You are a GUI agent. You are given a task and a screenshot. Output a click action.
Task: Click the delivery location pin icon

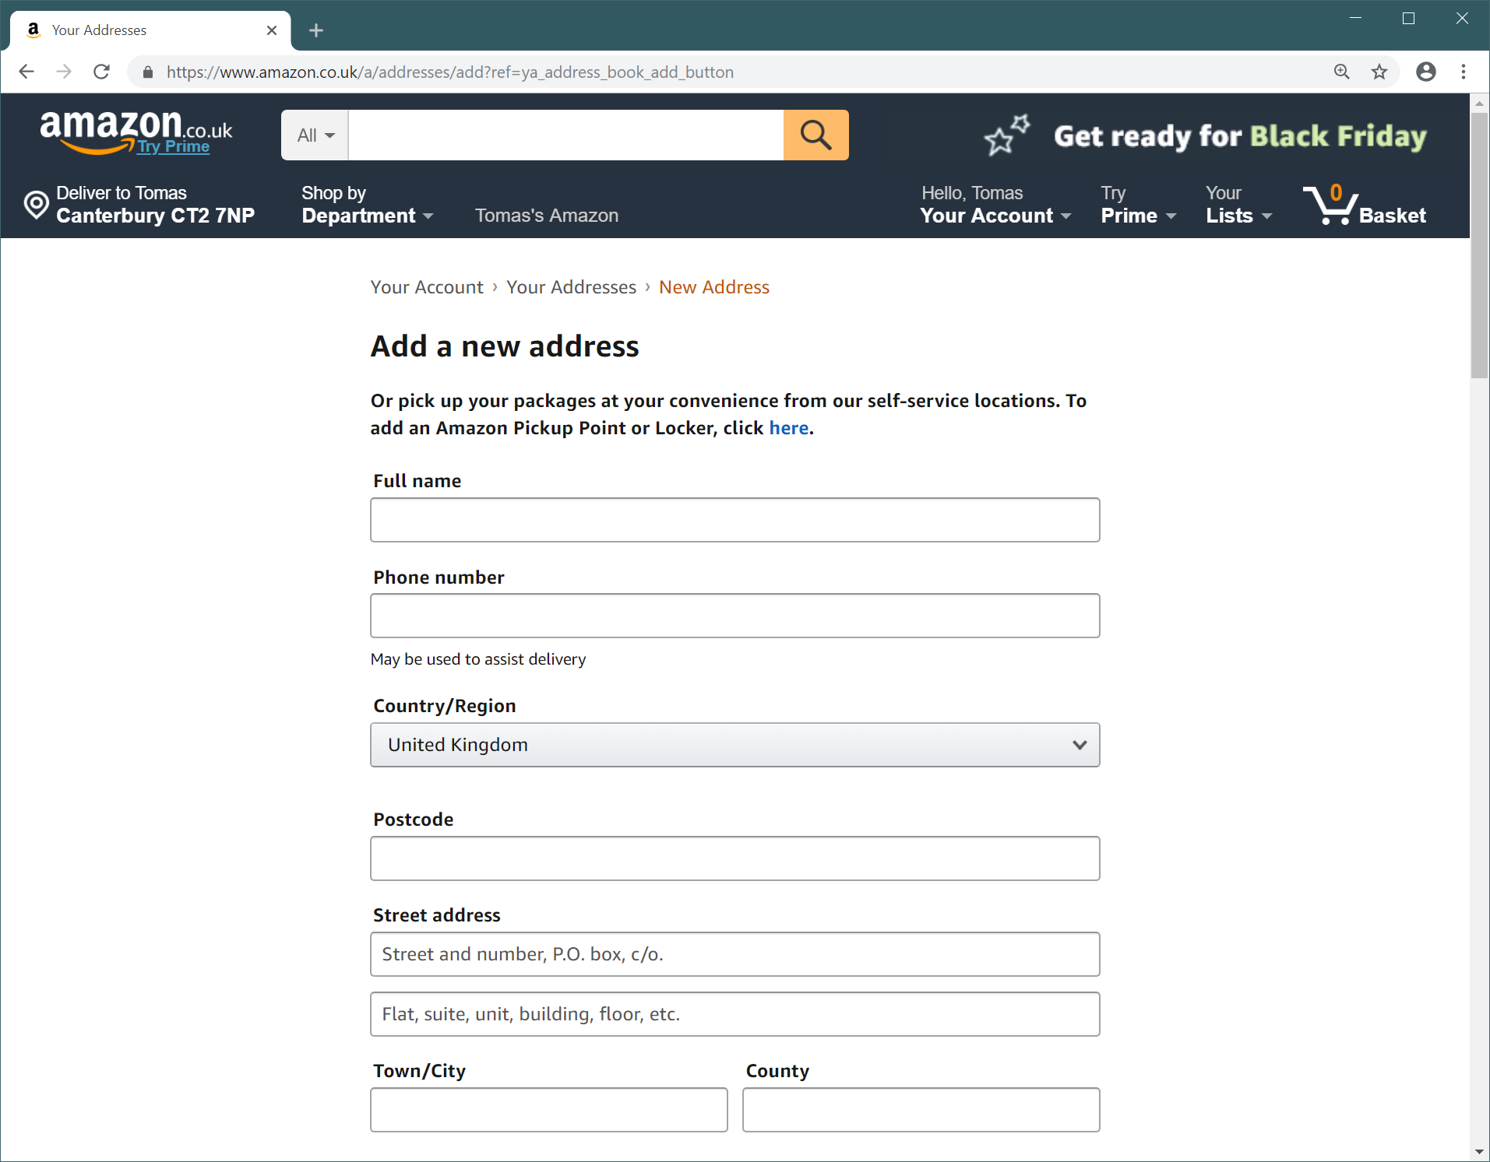coord(36,205)
